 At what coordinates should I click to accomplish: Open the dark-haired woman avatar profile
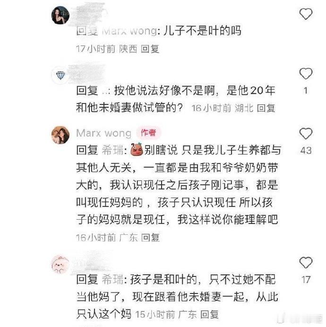pyautogui.click(x=60, y=15)
